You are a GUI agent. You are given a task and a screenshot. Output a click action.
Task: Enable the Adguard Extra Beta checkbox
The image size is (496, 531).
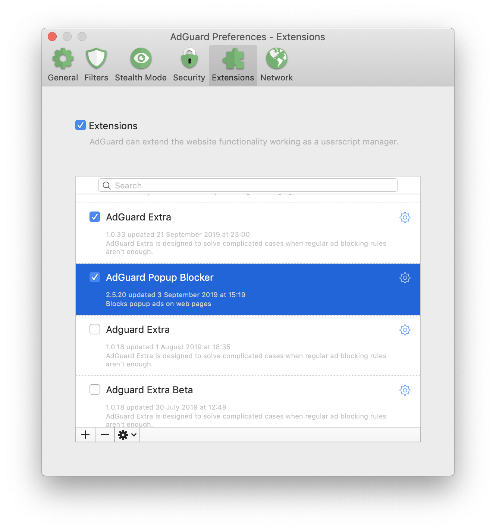[95, 389]
